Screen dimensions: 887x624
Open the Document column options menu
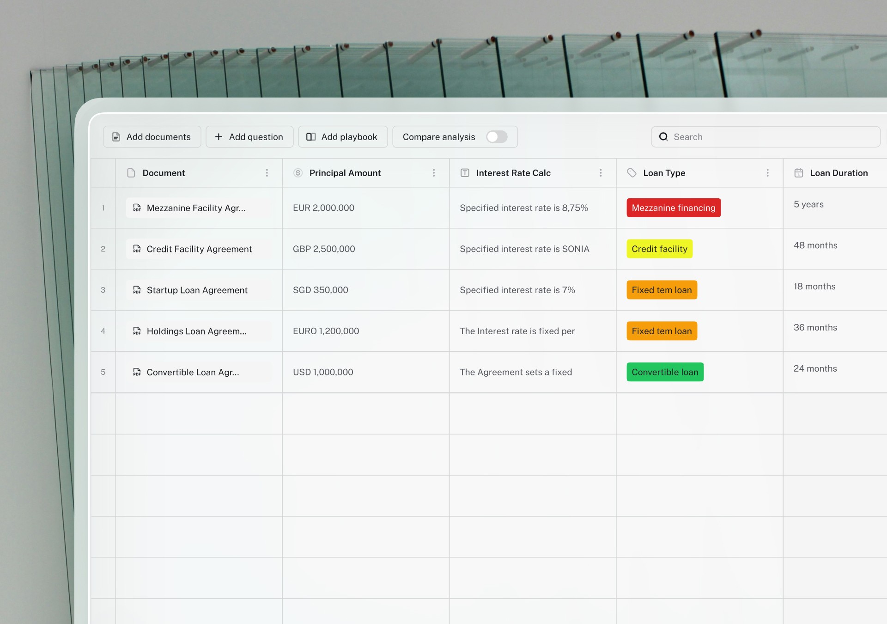267,173
